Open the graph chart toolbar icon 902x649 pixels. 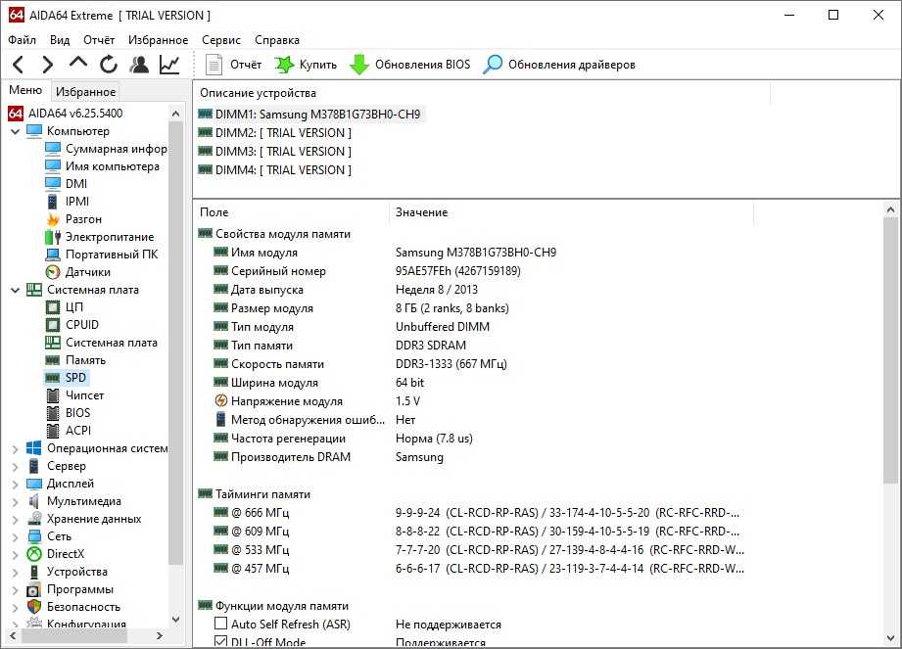169,65
